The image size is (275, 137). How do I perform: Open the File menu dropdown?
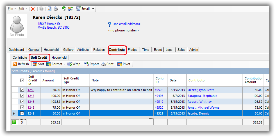click(12, 9)
